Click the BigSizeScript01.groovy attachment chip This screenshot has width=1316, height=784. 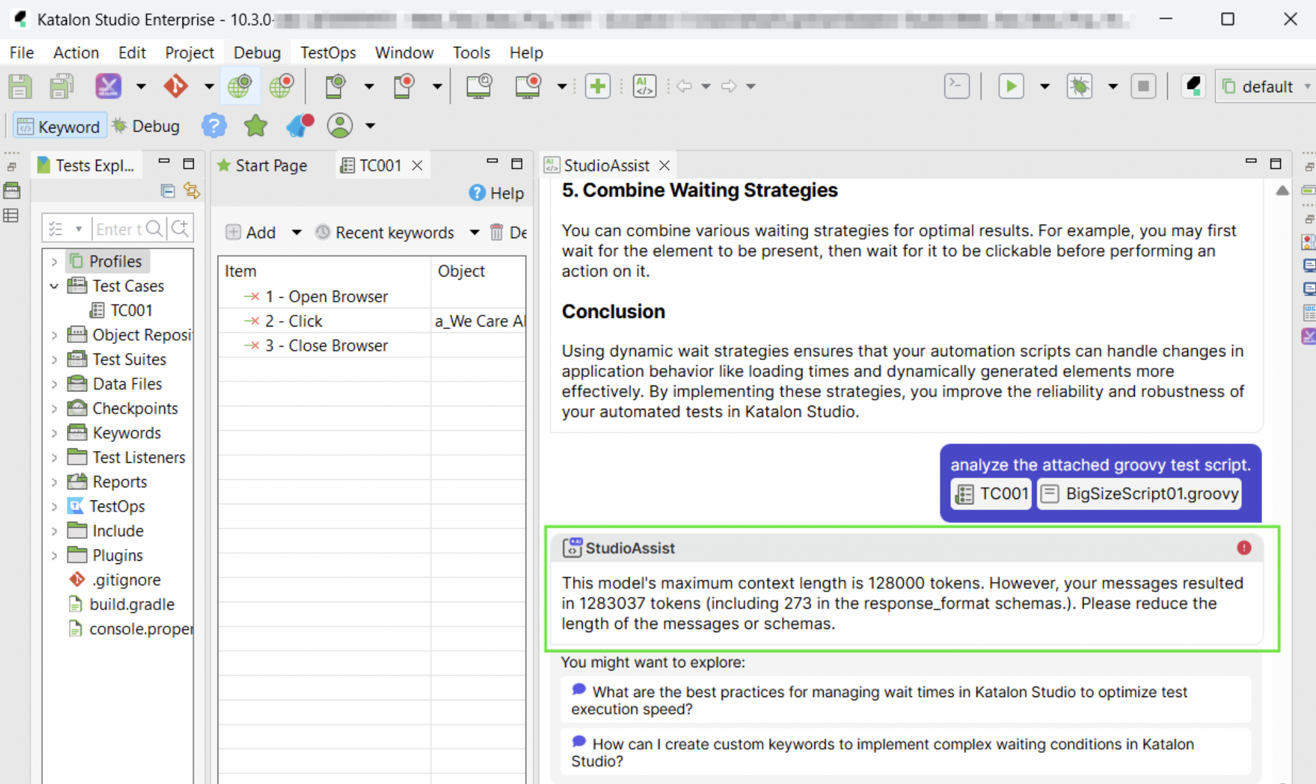1139,494
